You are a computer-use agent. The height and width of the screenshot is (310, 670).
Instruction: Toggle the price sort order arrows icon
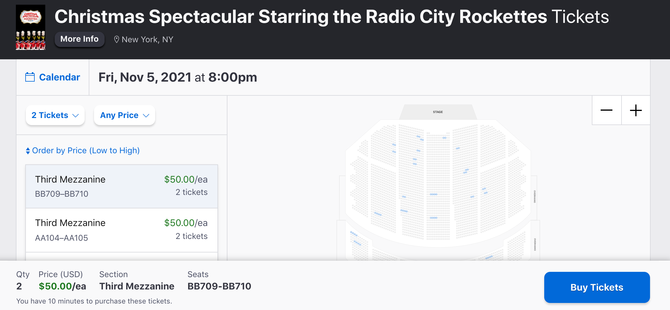(28, 151)
